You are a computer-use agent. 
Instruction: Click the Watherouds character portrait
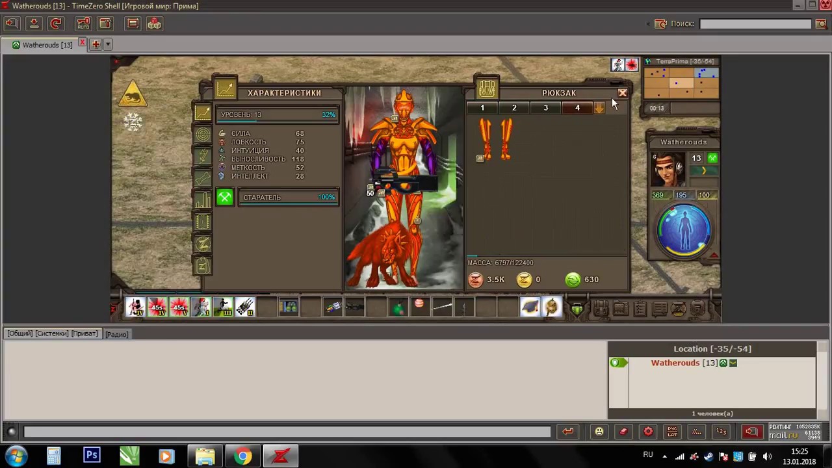click(668, 170)
